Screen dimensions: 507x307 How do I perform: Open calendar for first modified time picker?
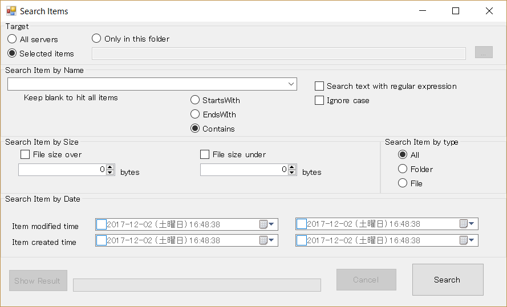[x=267, y=224]
